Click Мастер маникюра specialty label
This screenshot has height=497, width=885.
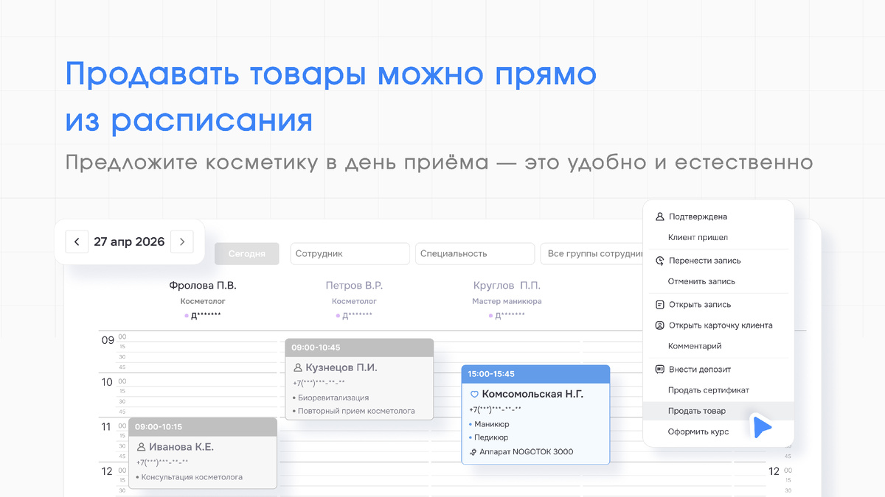point(507,301)
